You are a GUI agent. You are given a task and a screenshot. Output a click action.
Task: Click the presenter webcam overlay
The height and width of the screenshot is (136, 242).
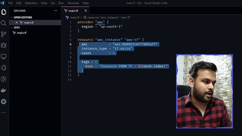205,91
